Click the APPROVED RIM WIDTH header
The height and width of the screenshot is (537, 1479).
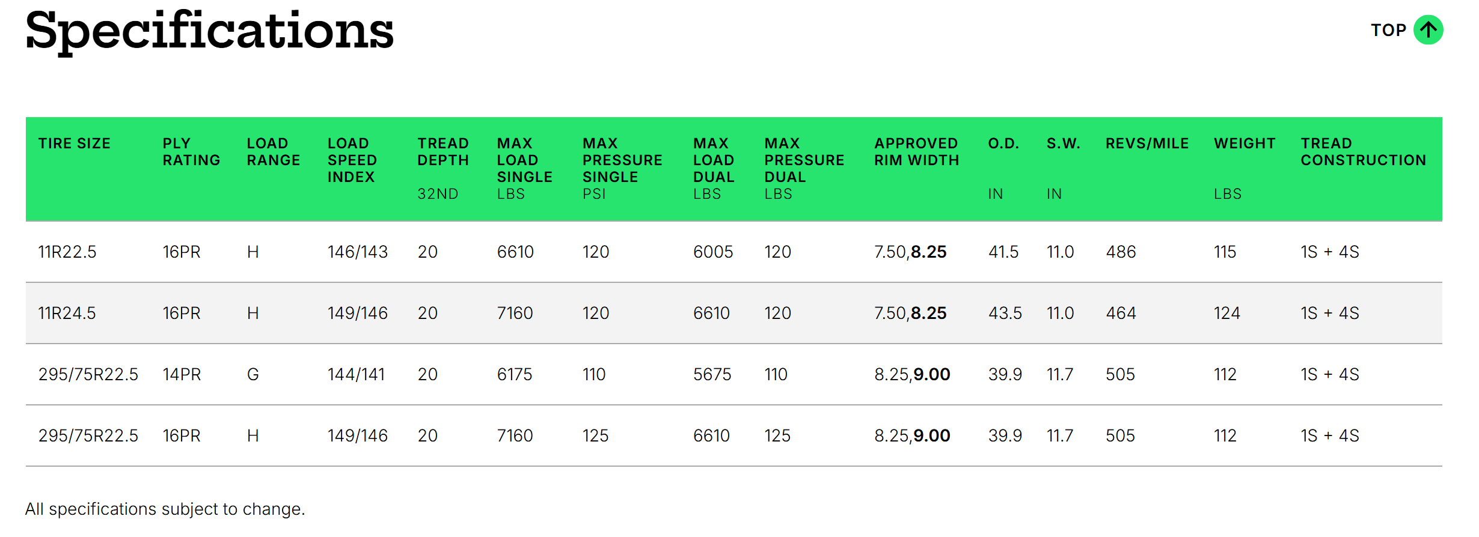916,152
